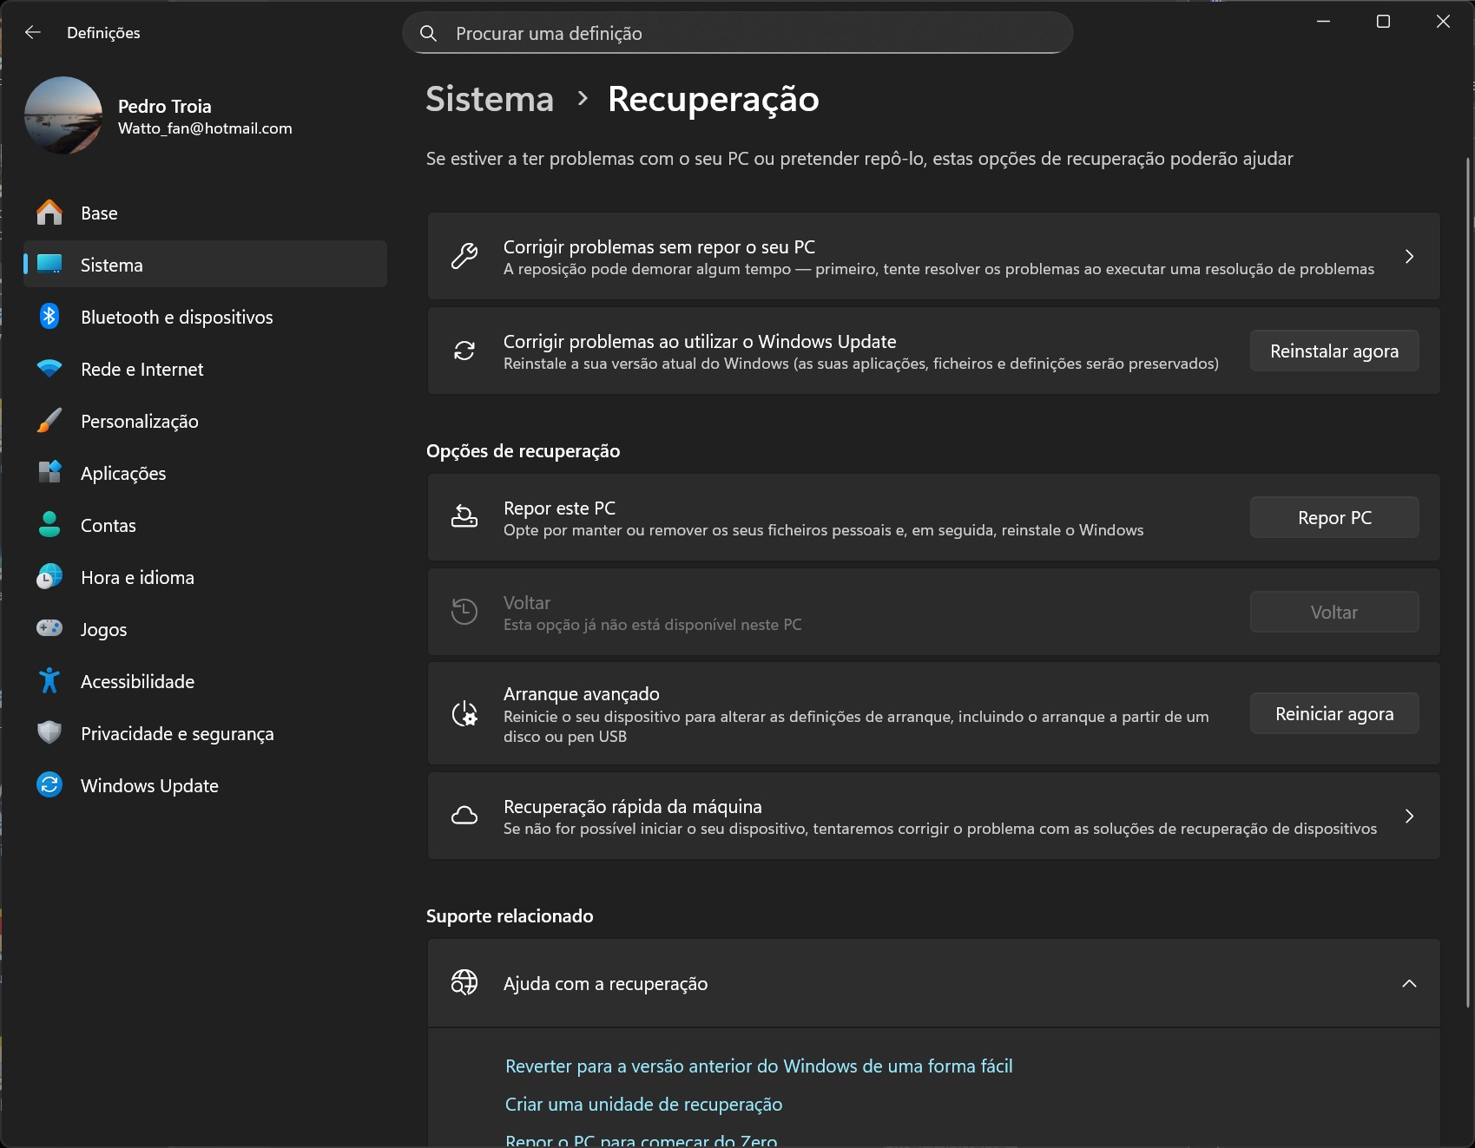
Task: Open Recuperação rápida da máquina
Action: click(933, 817)
